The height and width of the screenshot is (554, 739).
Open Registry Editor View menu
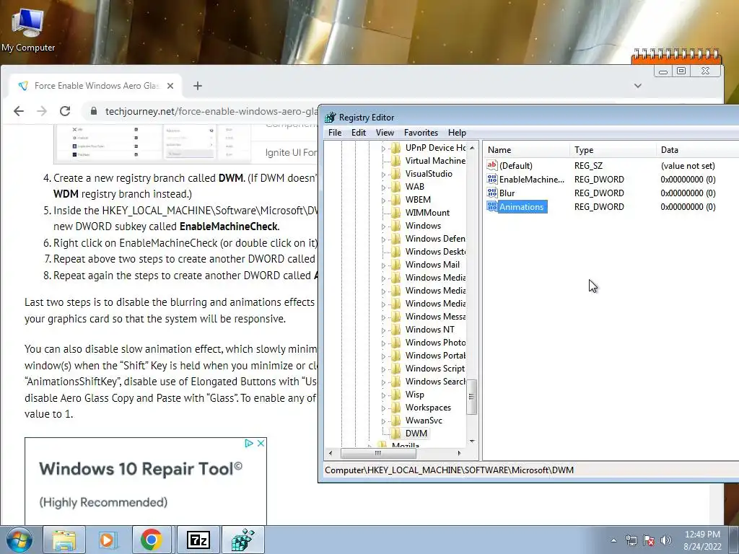point(385,133)
